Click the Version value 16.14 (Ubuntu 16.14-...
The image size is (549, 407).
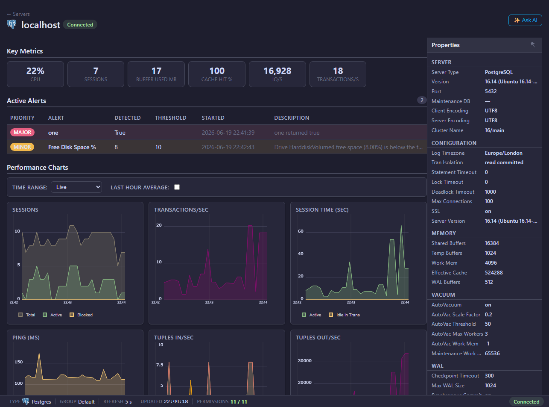pyautogui.click(x=511, y=82)
